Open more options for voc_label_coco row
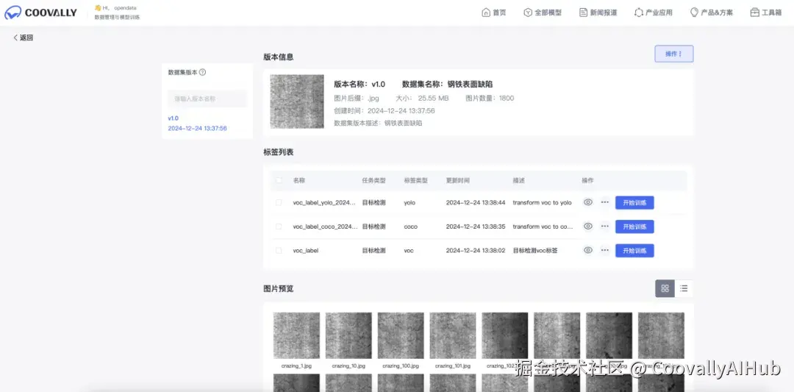 [x=605, y=227]
